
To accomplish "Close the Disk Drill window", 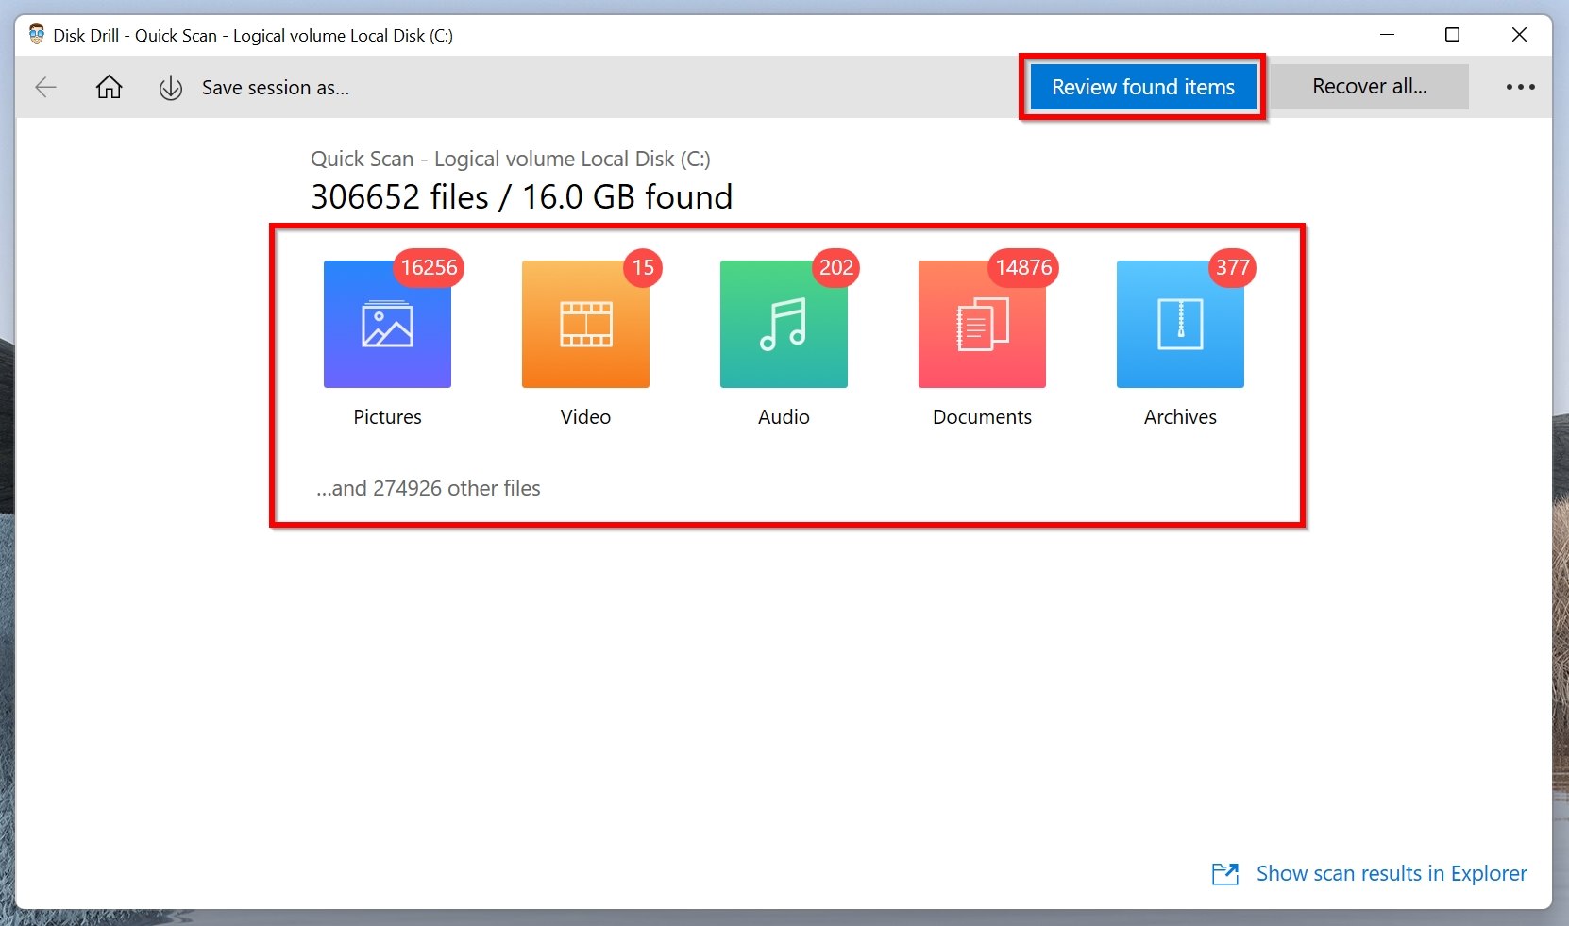I will (1519, 35).
